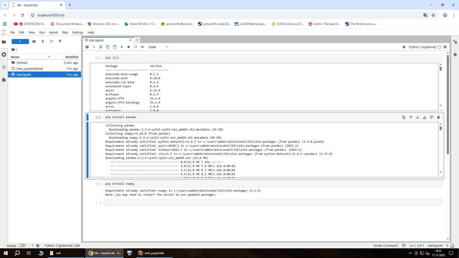Screen dimensions: 459x258
Task: Open the Run menu
Action: pyautogui.click(x=42, y=33)
